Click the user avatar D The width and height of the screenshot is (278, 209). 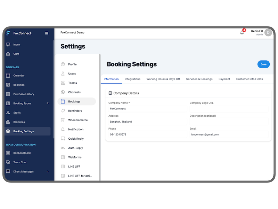(268, 32)
